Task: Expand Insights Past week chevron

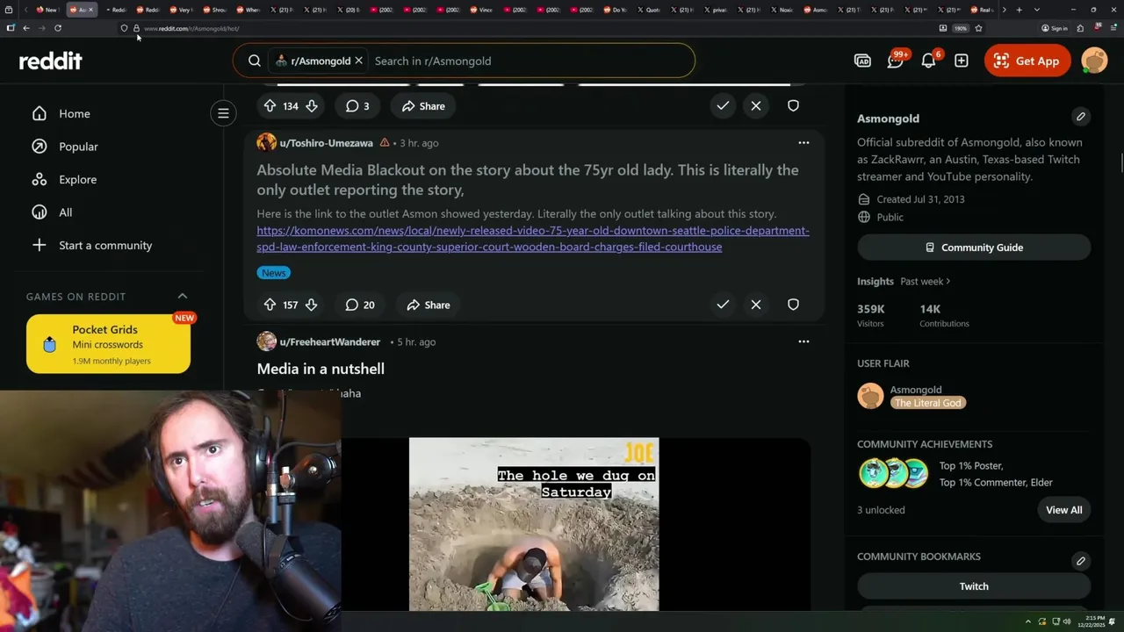Action: click(948, 281)
